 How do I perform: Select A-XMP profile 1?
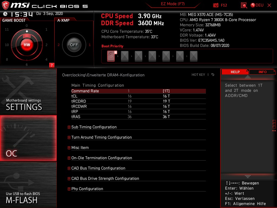(x=90, y=45)
